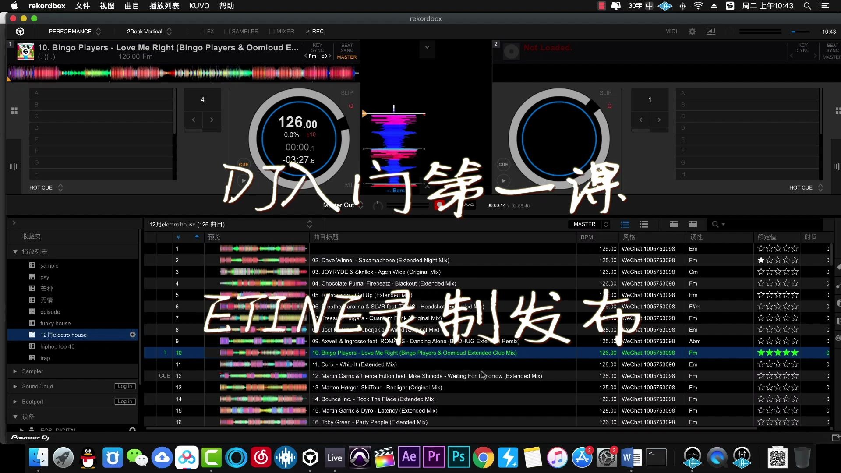Collapse the center waveform dropdown arrow
This screenshot has height=473, width=841.
pos(427,47)
